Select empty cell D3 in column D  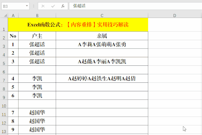175,44
